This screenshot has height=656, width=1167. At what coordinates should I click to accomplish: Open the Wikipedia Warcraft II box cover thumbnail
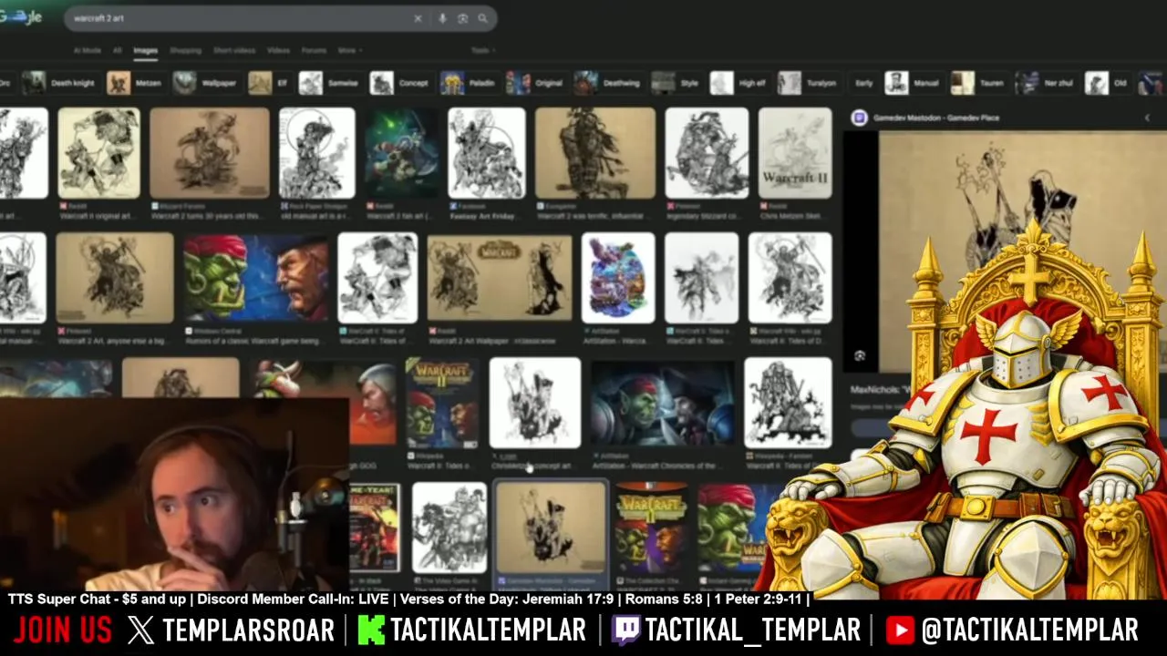point(442,403)
